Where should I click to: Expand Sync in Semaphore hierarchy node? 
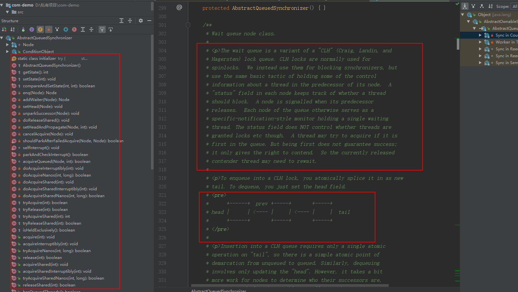coord(480,63)
